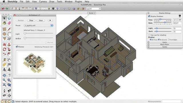Collapse the Shadow Settings panel header
The width and height of the screenshot is (183, 103).
click(165, 13)
